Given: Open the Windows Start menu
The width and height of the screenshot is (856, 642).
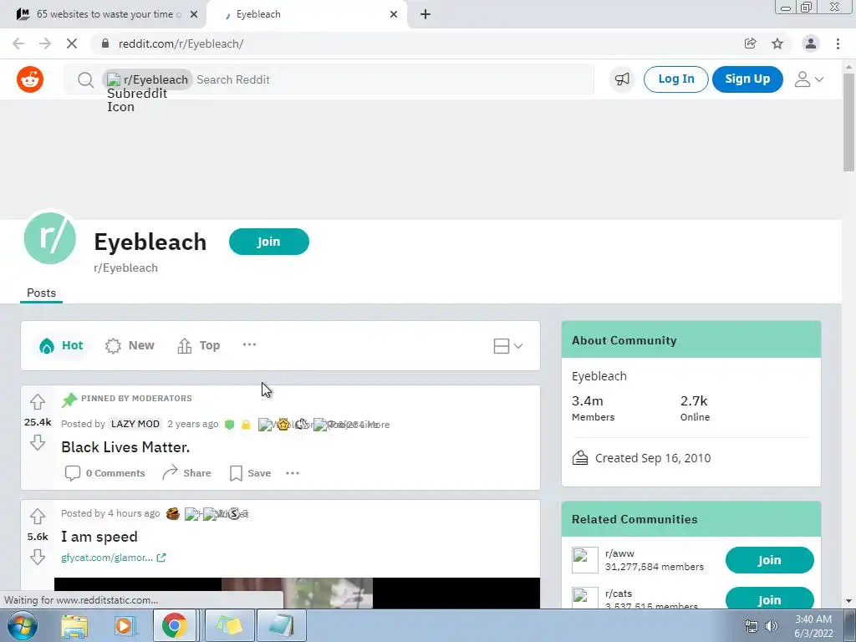Looking at the screenshot, I should coord(22,625).
